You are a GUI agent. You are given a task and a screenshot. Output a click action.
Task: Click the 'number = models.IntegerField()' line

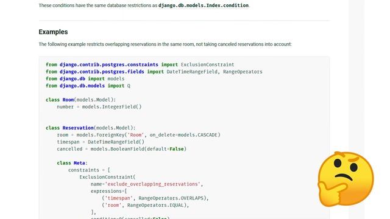point(99,107)
